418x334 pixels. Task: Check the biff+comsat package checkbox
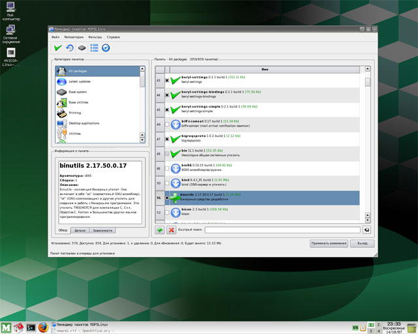[x=167, y=125]
